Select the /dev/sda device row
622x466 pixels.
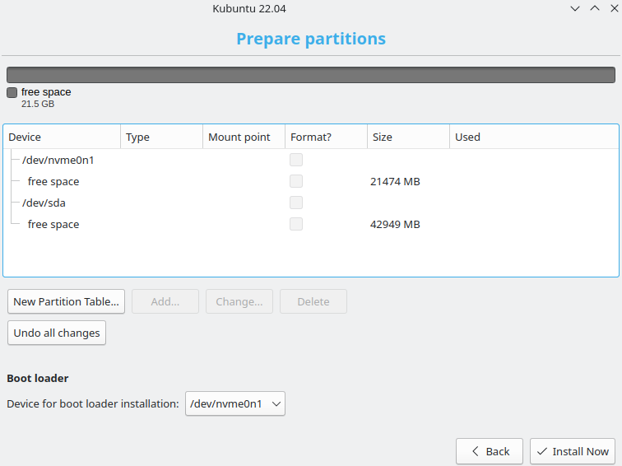(x=311, y=203)
